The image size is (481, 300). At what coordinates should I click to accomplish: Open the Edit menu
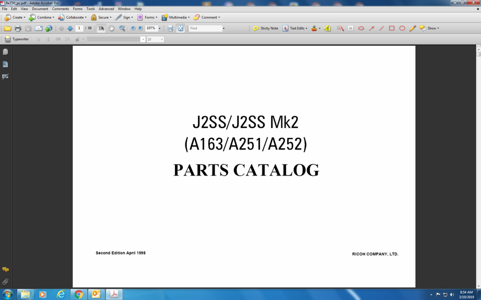[x=14, y=9]
